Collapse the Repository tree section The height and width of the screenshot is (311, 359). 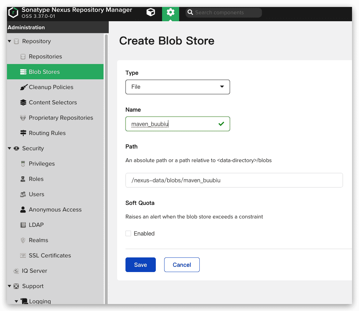(x=9, y=41)
